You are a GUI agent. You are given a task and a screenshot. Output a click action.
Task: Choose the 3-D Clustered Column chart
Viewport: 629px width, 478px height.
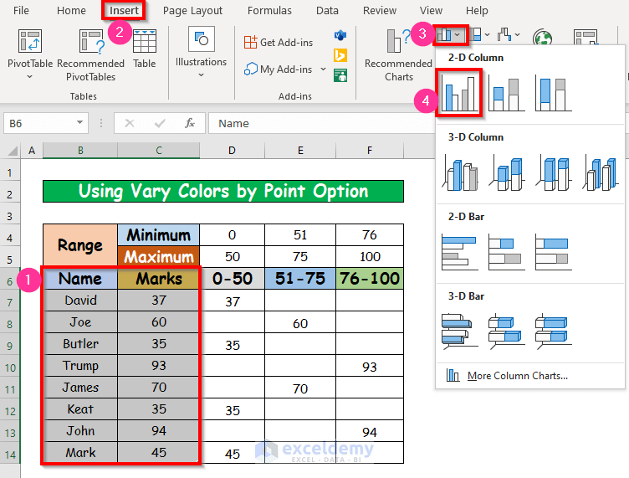click(x=460, y=172)
